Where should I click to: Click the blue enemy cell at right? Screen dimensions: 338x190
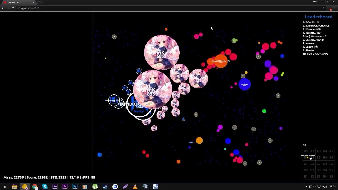pyautogui.click(x=245, y=84)
